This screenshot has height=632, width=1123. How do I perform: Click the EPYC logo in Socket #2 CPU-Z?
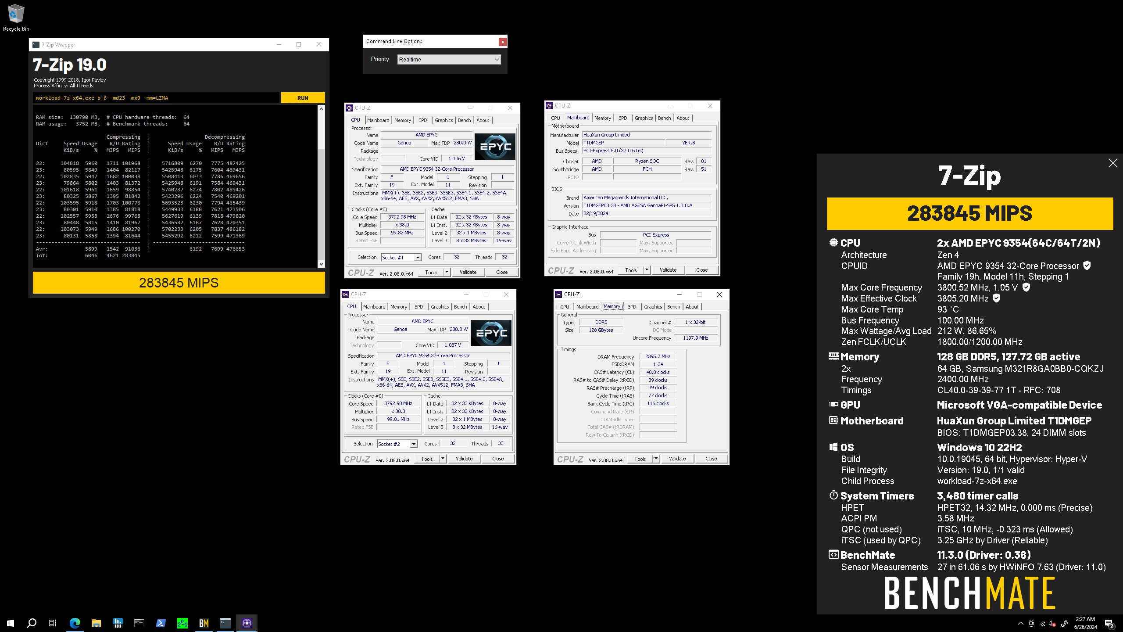point(491,333)
